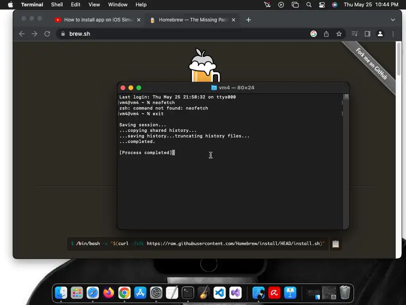Screen dimensions: 406x305
Task: Open GarageBand from the Dock
Action: tap(204, 293)
